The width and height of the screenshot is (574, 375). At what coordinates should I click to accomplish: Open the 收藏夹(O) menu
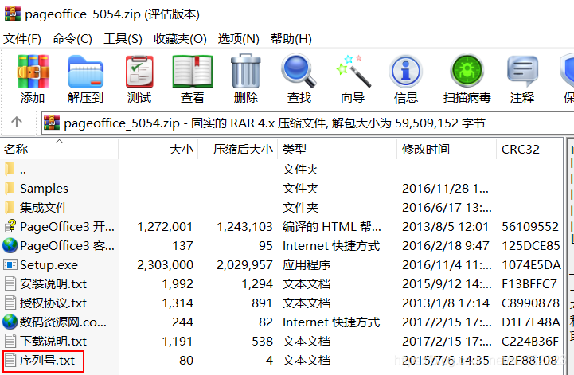click(x=180, y=38)
